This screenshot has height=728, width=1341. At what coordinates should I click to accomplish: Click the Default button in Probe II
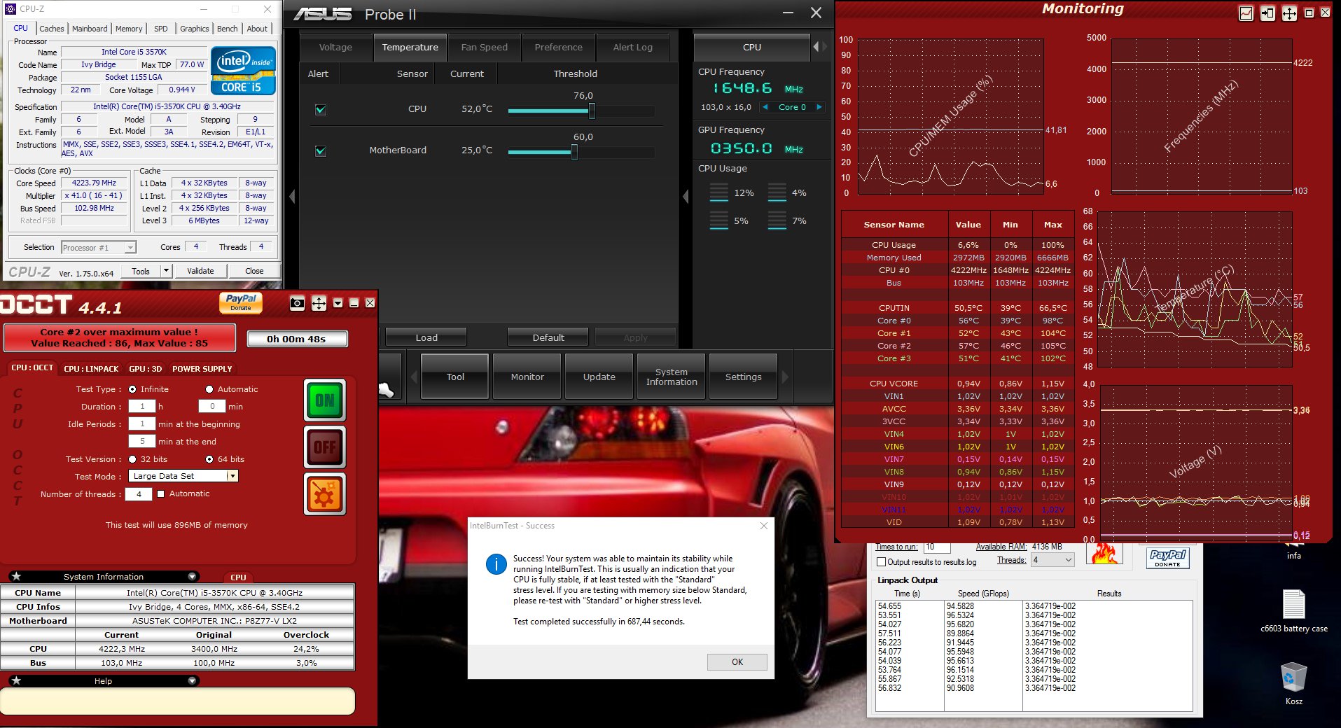click(x=548, y=337)
